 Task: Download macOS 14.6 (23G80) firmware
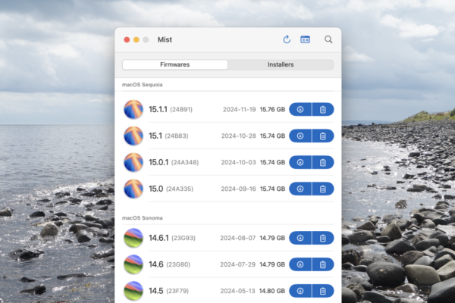coord(300,264)
